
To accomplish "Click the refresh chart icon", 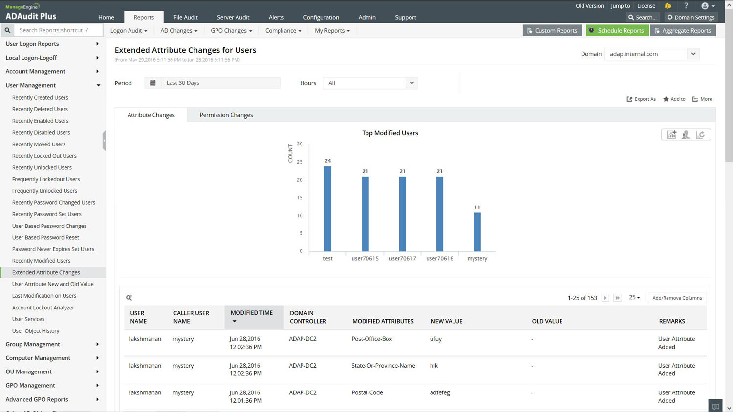I will click(701, 135).
